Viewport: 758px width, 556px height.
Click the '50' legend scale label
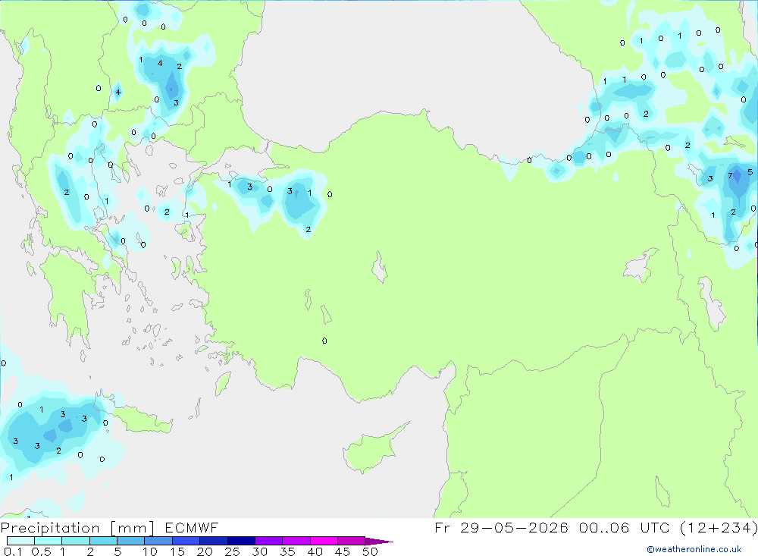[370, 551]
